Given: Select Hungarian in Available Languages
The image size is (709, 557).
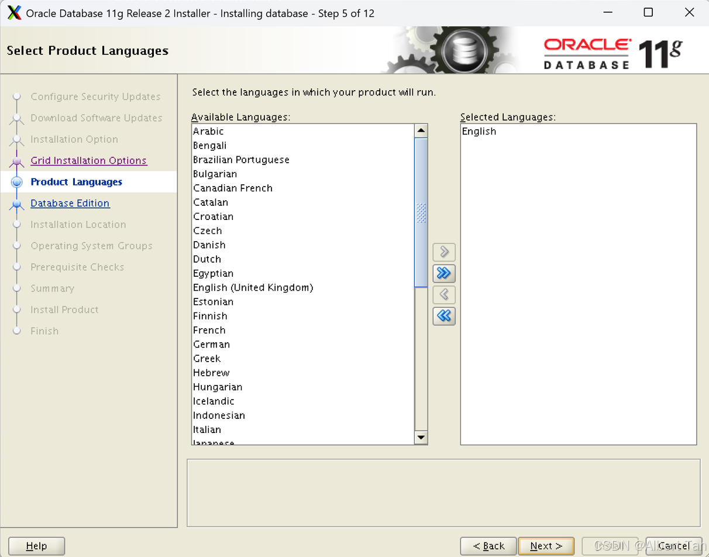Looking at the screenshot, I should point(302,387).
